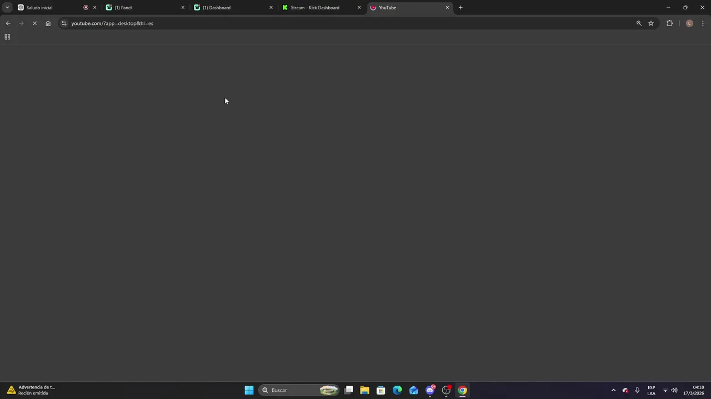Screen dimensions: 711x399
Task: Click the microphone tray icon
Action: tap(637, 390)
